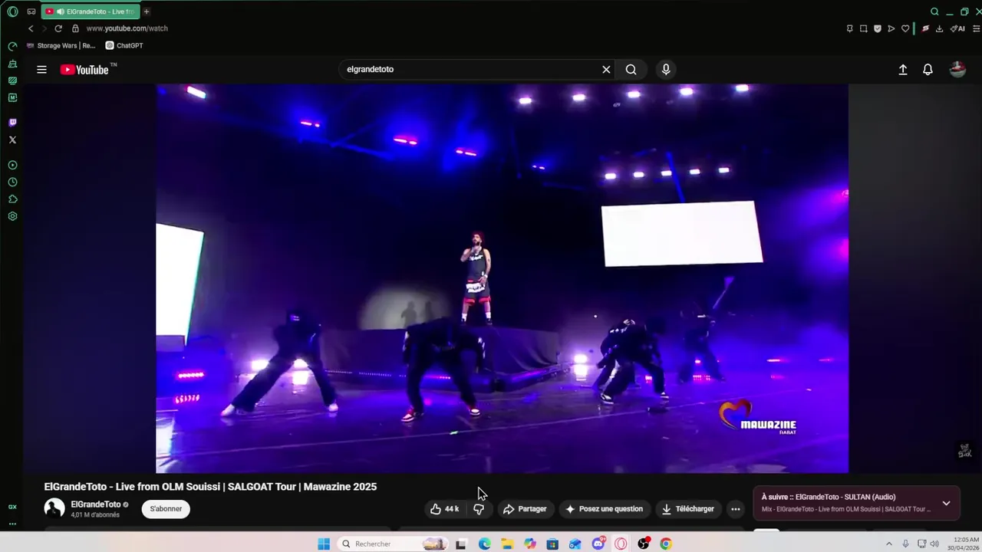
Task: Open Google Chrome from the taskbar
Action: (x=666, y=544)
